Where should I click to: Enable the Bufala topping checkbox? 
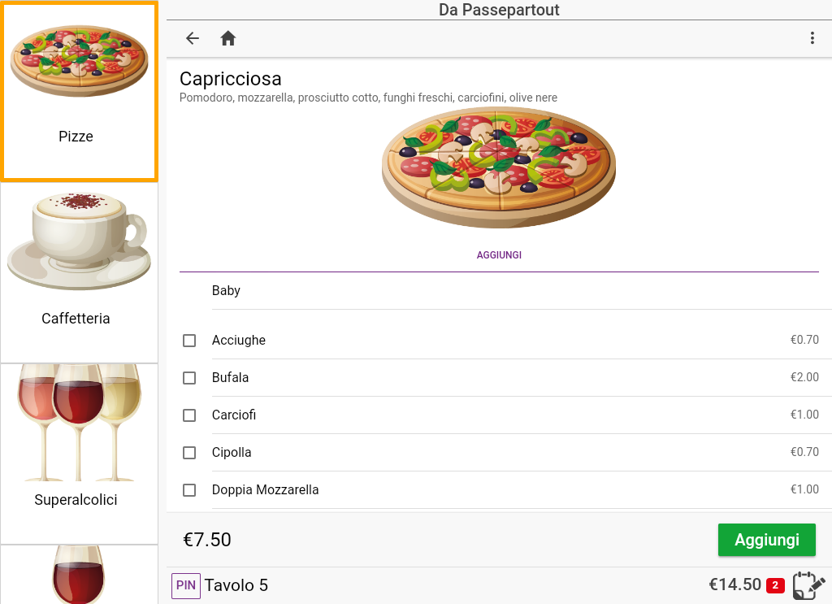[189, 378]
